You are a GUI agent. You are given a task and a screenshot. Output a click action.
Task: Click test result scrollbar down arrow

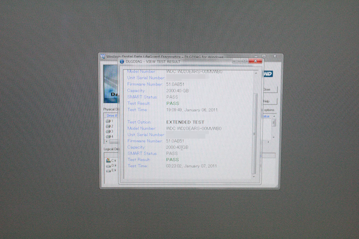tap(254, 177)
